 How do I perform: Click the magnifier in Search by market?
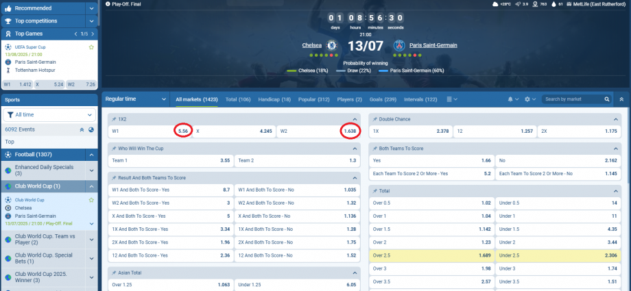point(607,99)
